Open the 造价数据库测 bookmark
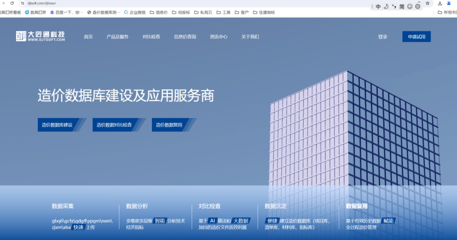 pos(104,13)
